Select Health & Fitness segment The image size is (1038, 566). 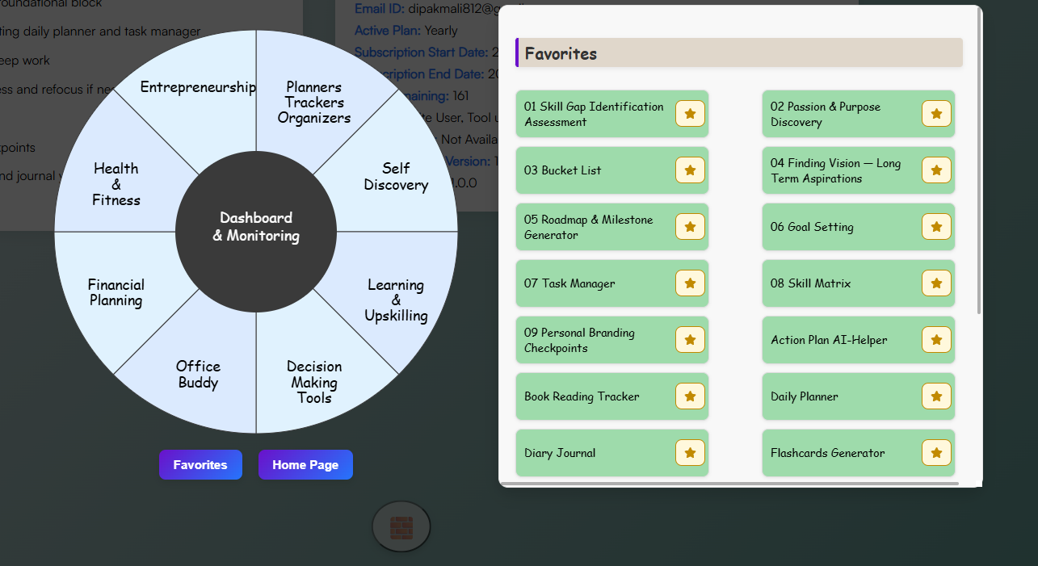[116, 184]
